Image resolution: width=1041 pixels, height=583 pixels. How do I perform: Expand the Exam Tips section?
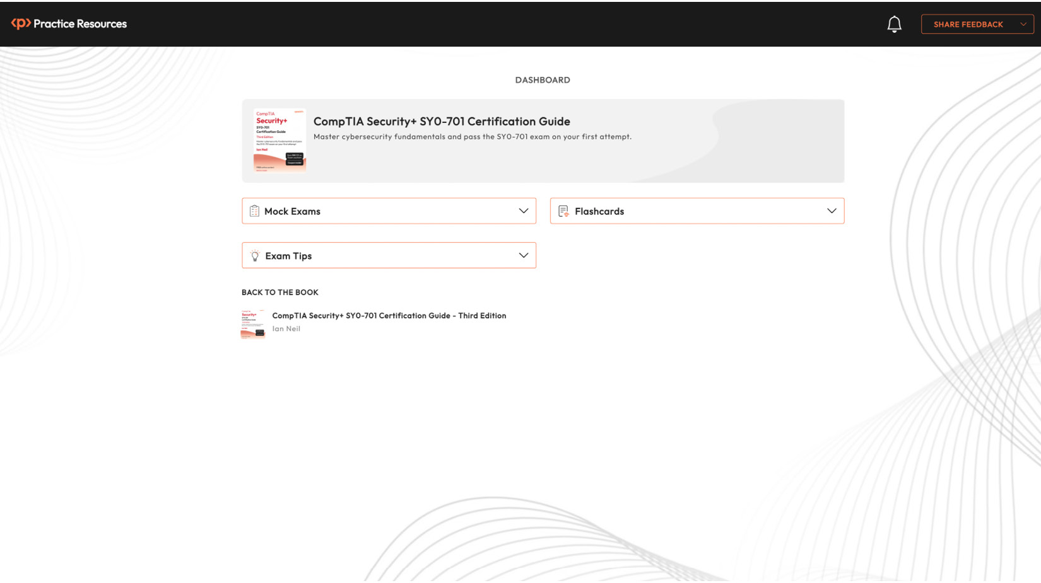coord(523,255)
